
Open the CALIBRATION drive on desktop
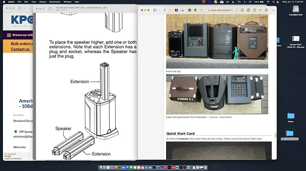(x=296, y=11)
